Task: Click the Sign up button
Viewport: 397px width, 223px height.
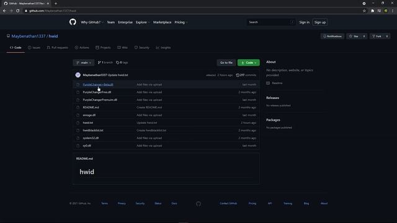Action: 320,22
